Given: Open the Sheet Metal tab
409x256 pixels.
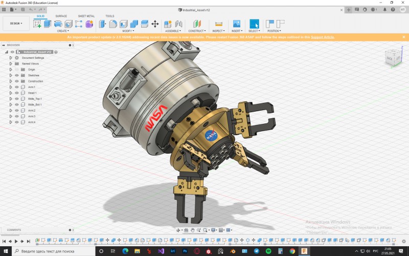Looking at the screenshot, I should (86, 16).
